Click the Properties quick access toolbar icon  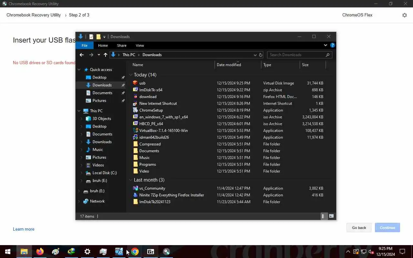point(91,37)
